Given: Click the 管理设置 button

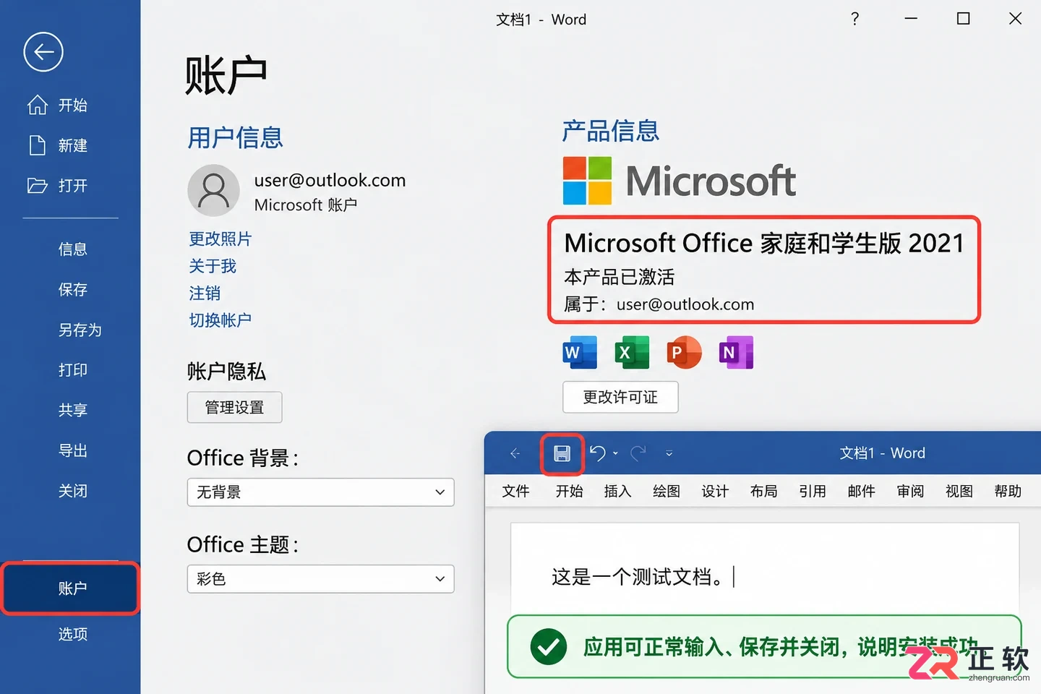Looking at the screenshot, I should [x=234, y=408].
